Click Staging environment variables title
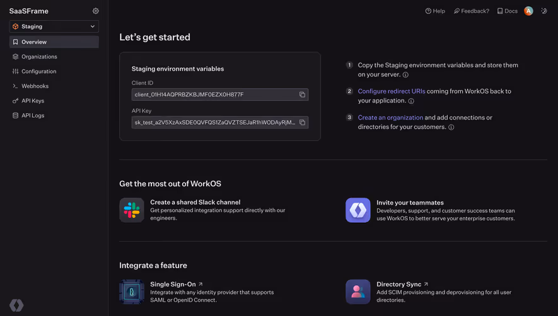558x316 pixels. 178,69
